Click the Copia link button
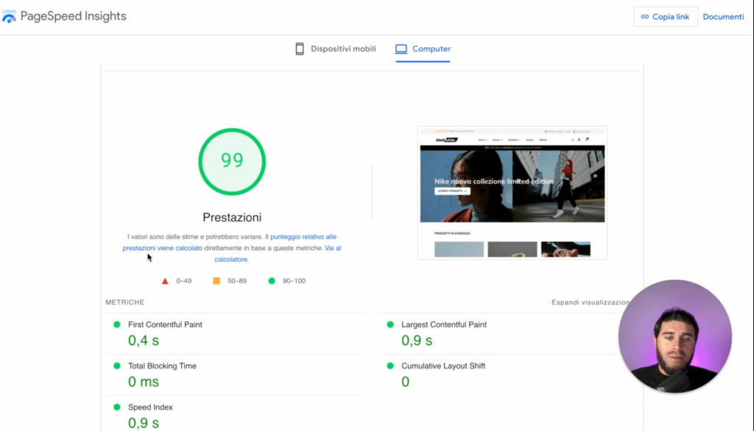754x431 pixels. tap(665, 17)
